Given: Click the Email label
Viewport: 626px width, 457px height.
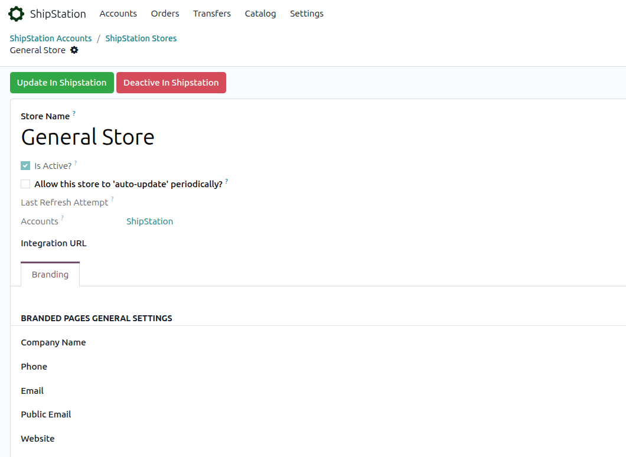Looking at the screenshot, I should tap(32, 391).
